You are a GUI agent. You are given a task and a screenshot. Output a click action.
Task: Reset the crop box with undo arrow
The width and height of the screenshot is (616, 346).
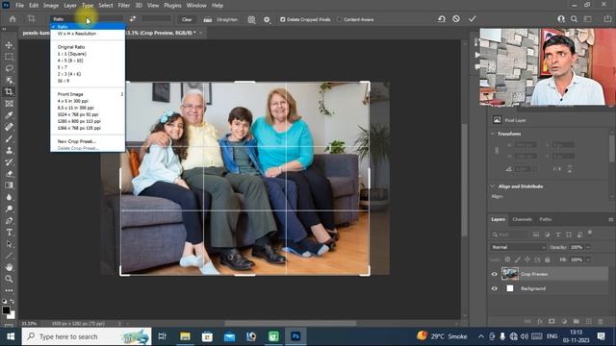click(x=442, y=19)
